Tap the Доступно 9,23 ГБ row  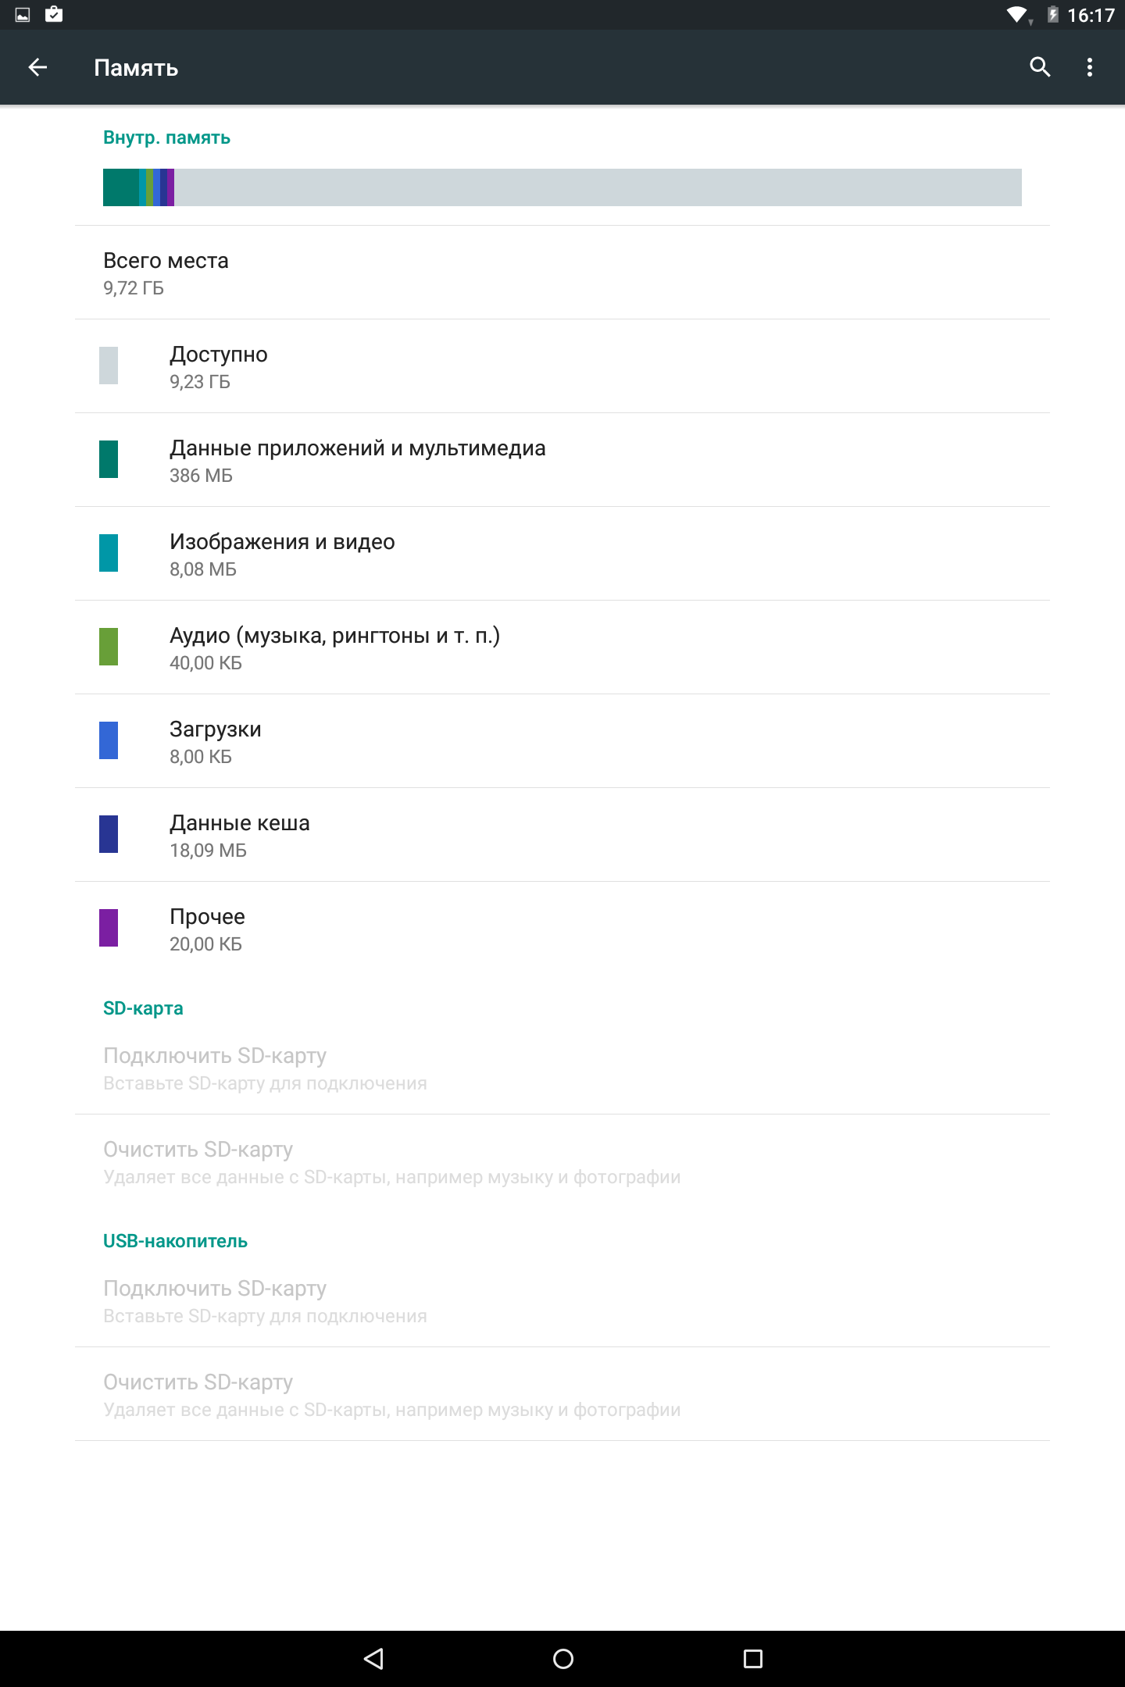tap(562, 366)
